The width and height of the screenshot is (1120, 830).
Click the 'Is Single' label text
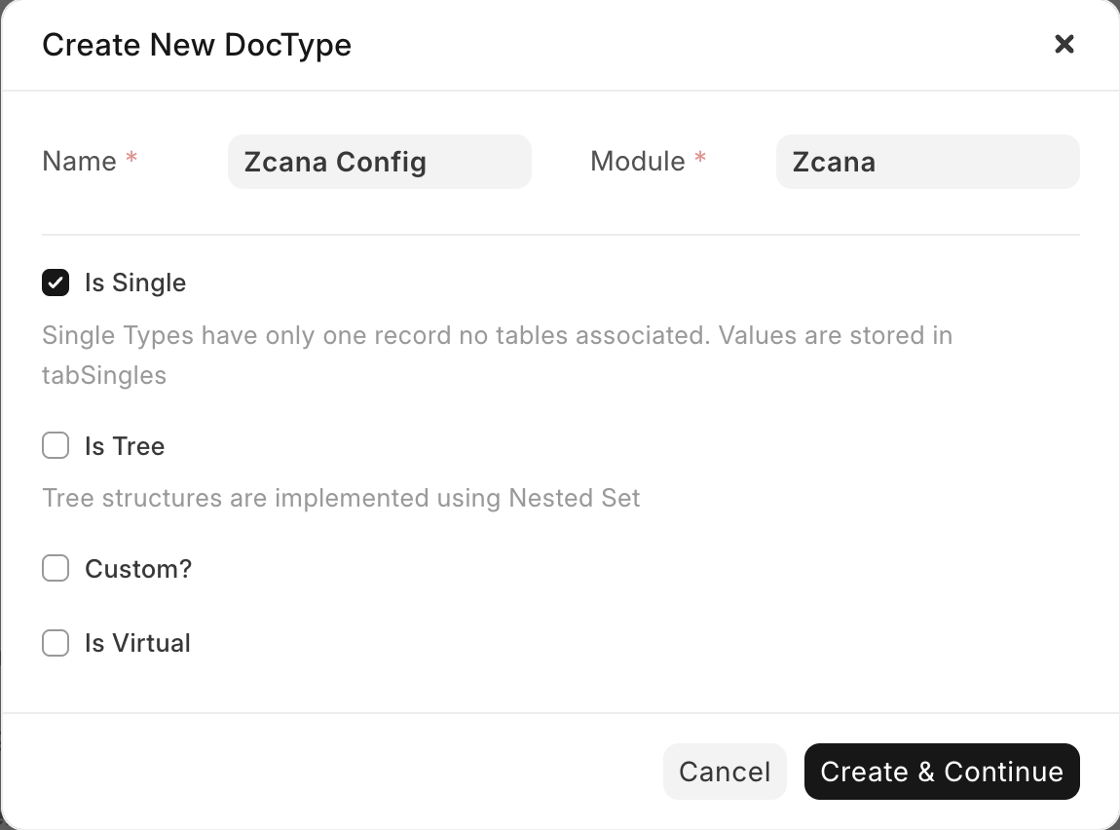coord(134,283)
